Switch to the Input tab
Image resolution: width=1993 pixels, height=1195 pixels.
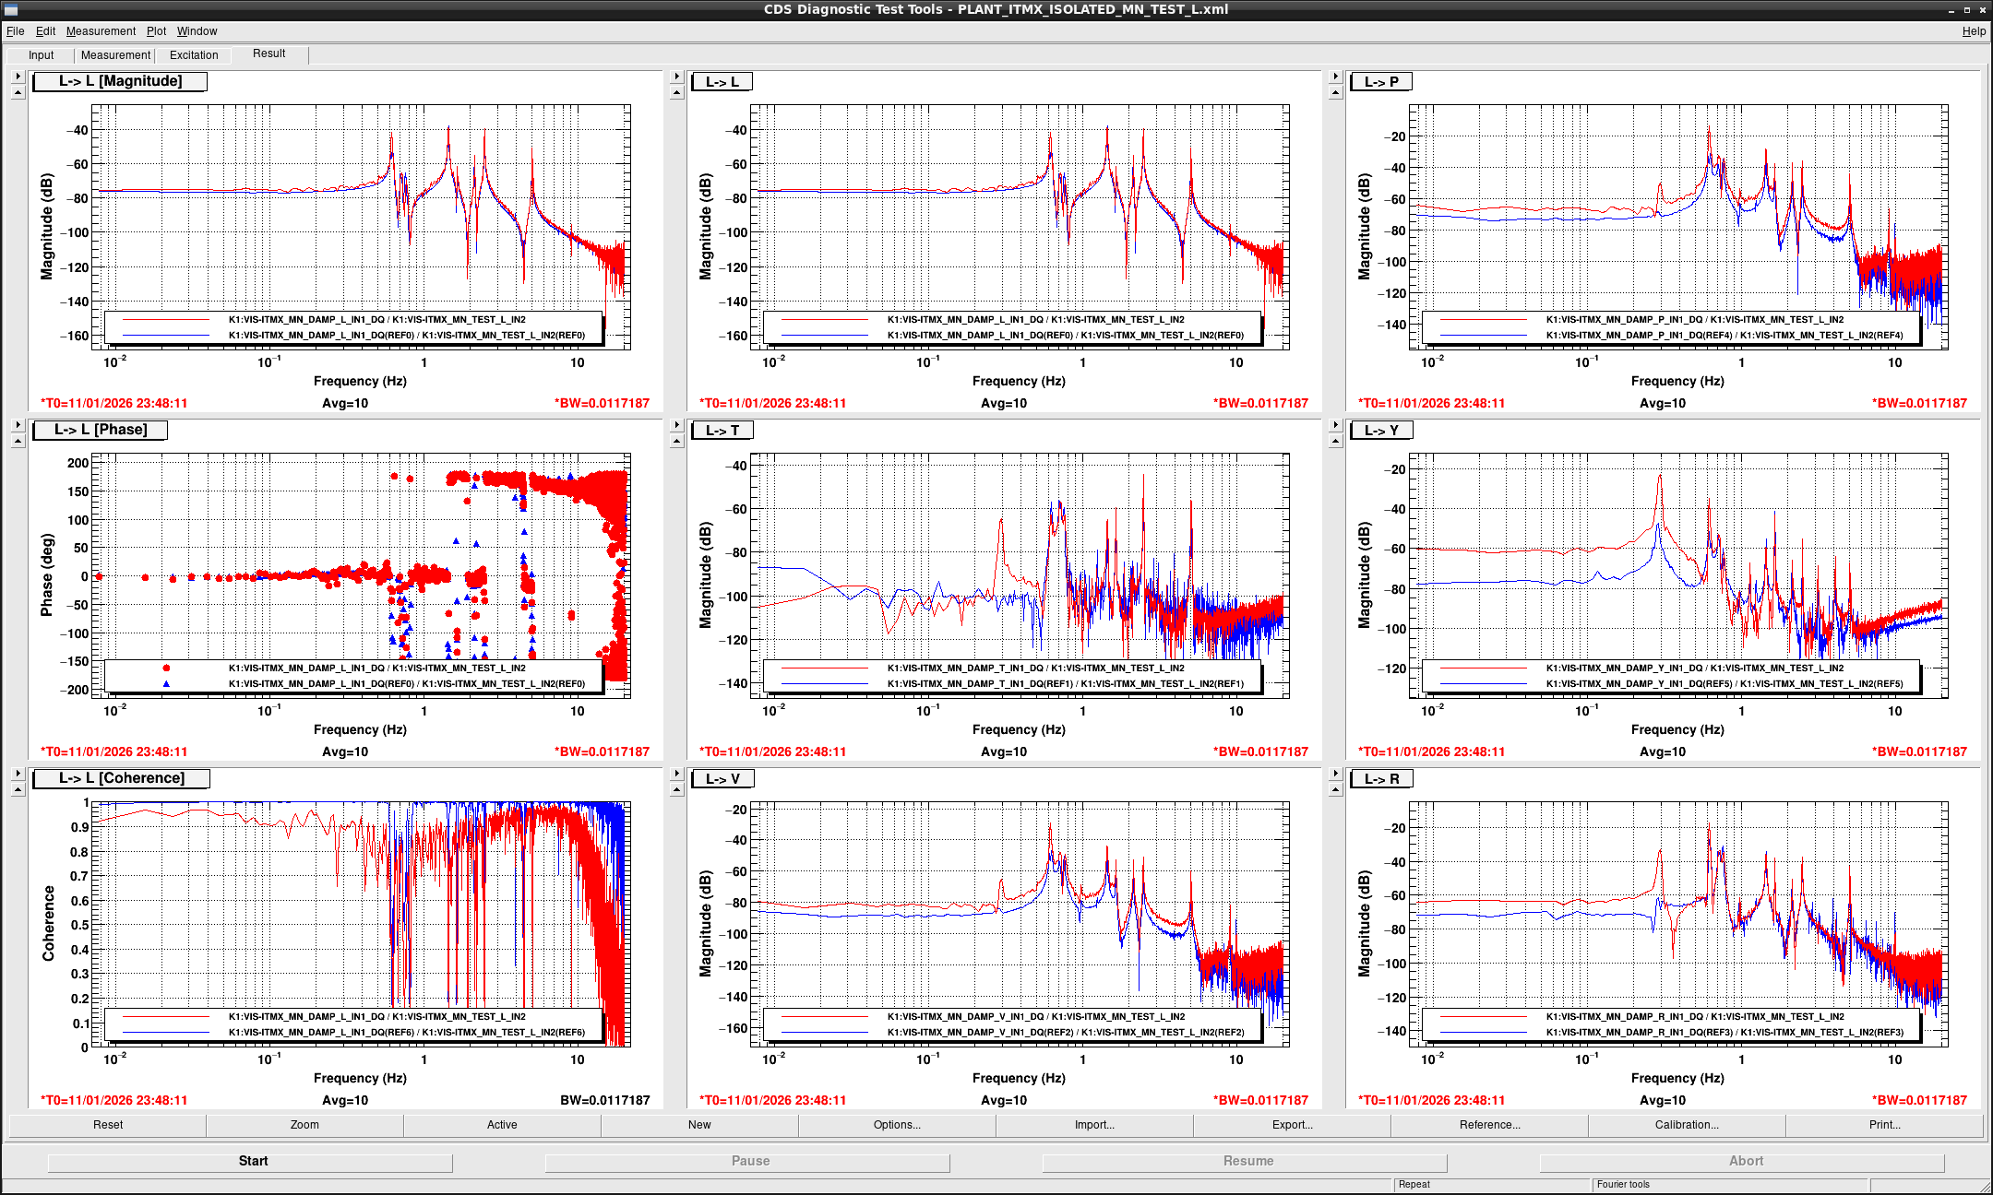point(41,55)
